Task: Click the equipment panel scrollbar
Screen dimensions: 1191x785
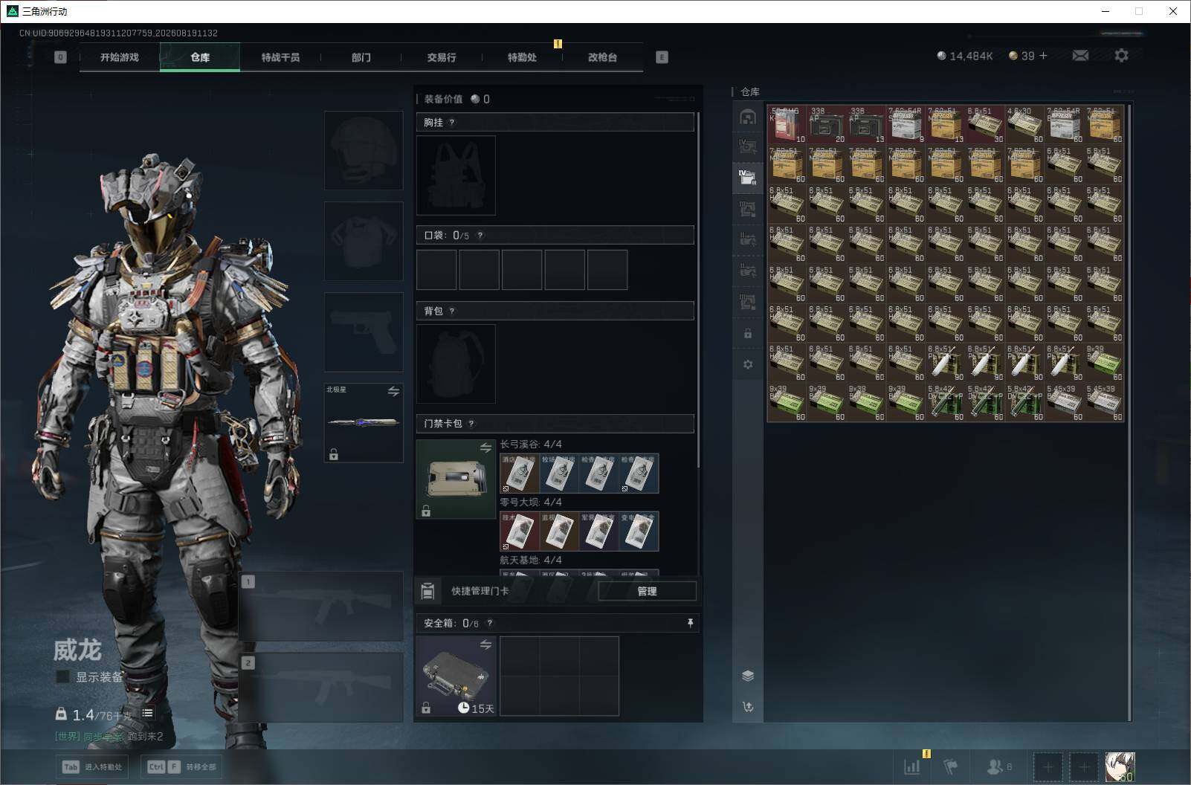Action: click(699, 290)
